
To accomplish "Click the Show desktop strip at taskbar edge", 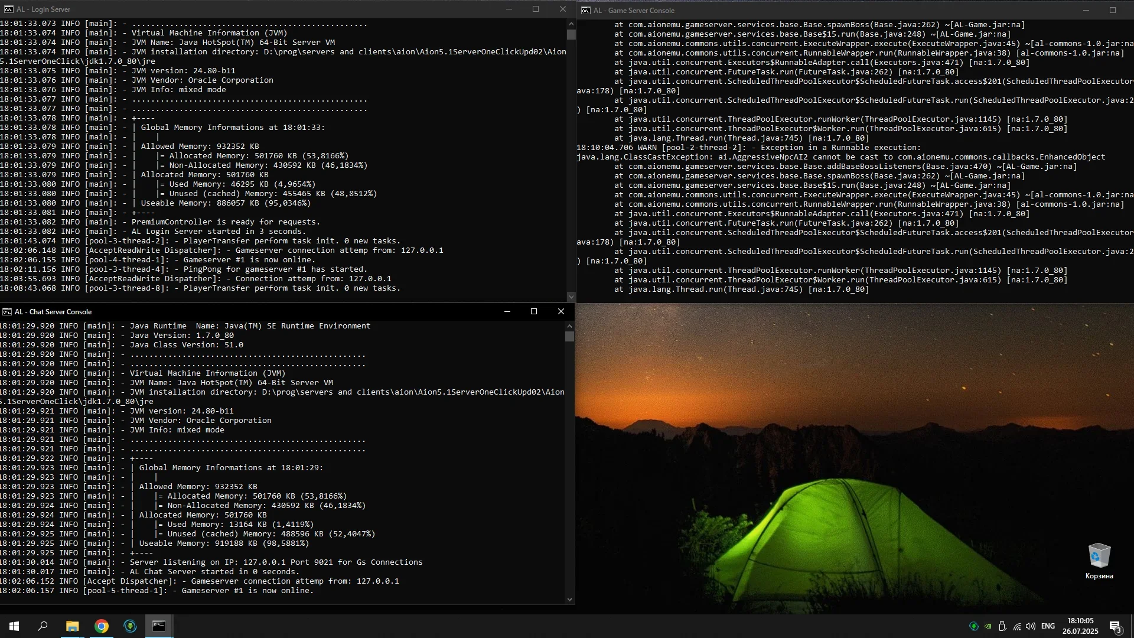I will (x=1132, y=626).
